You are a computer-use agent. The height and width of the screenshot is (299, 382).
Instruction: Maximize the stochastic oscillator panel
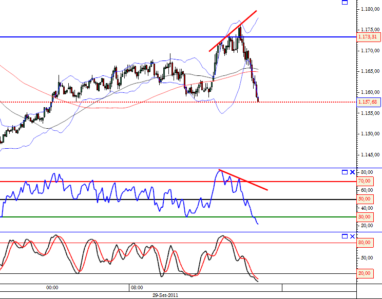pos(345,236)
